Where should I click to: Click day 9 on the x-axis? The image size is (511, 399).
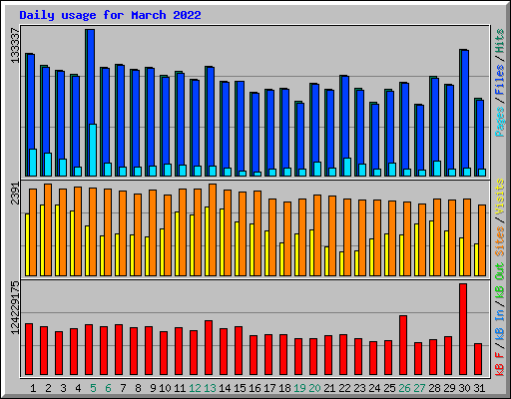(153, 388)
